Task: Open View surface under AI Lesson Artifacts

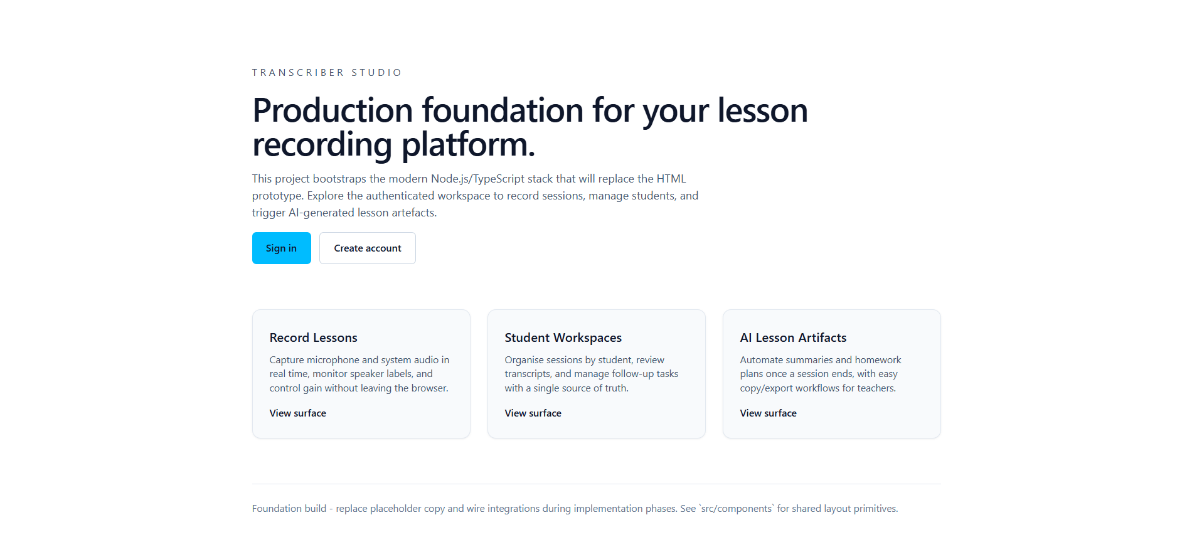Action: (768, 413)
